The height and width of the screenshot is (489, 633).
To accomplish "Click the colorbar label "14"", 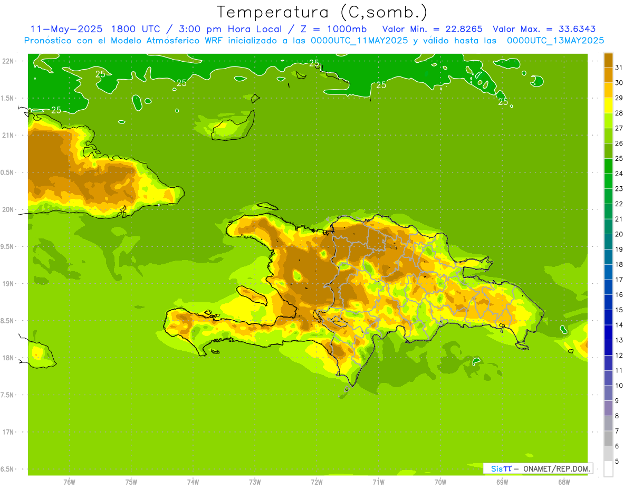I will click(x=620, y=325).
